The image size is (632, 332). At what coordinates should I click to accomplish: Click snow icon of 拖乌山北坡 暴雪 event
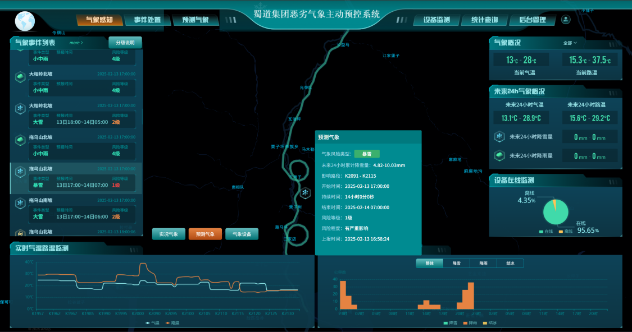click(20, 172)
